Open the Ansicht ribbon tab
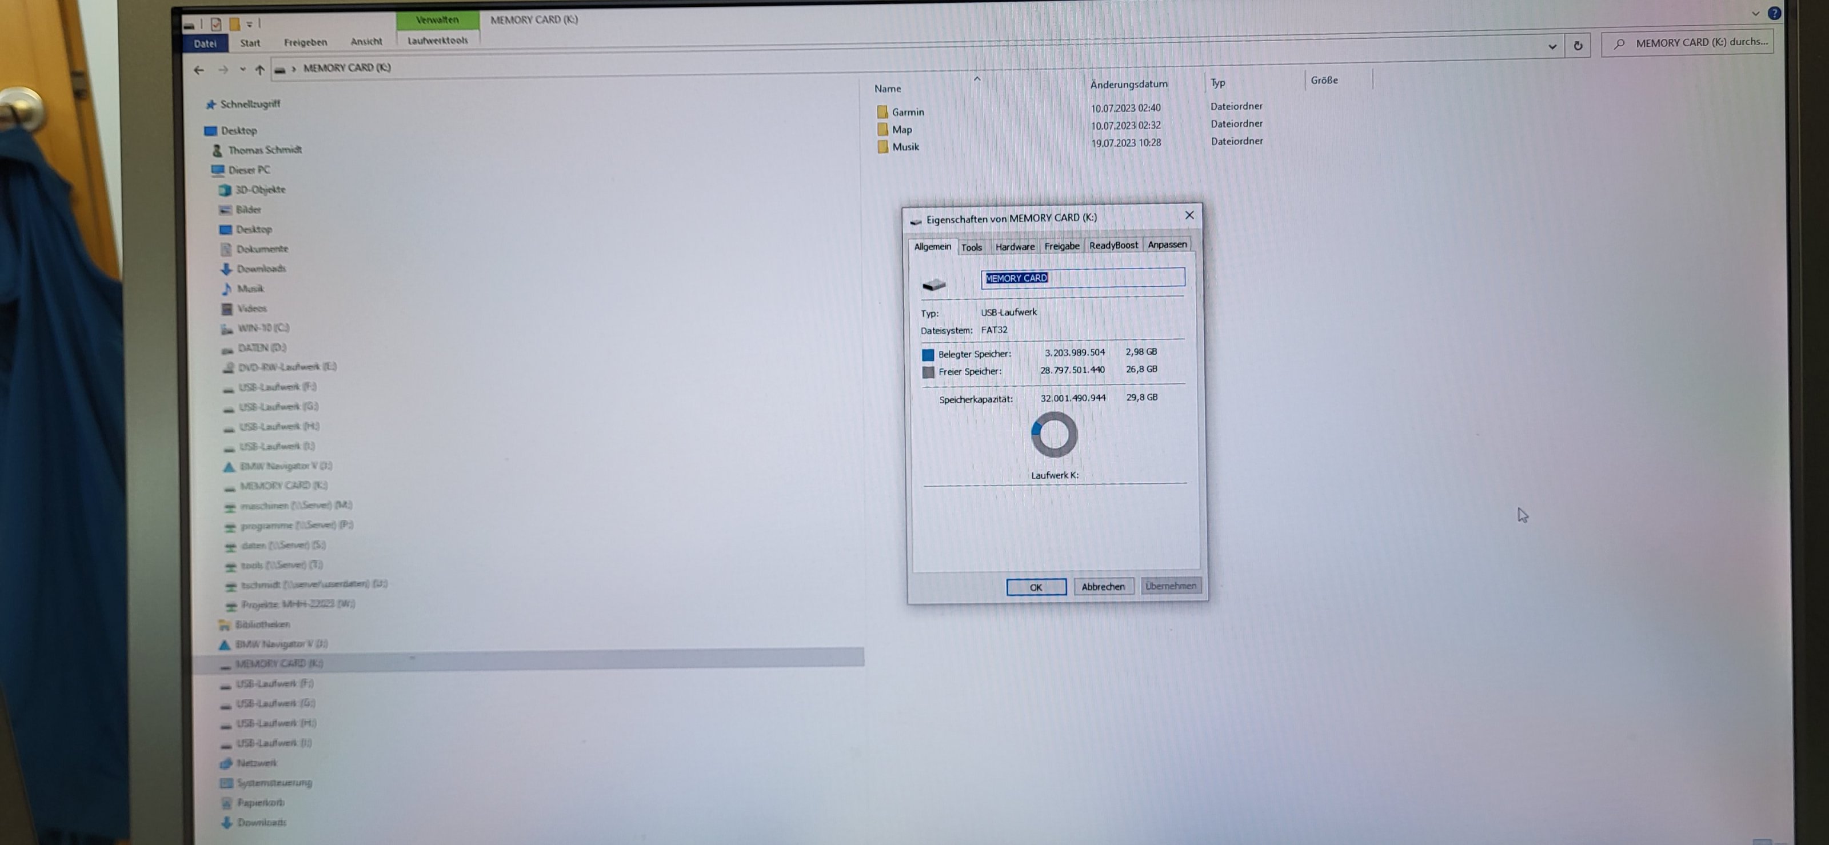Viewport: 1829px width, 845px height. (366, 41)
